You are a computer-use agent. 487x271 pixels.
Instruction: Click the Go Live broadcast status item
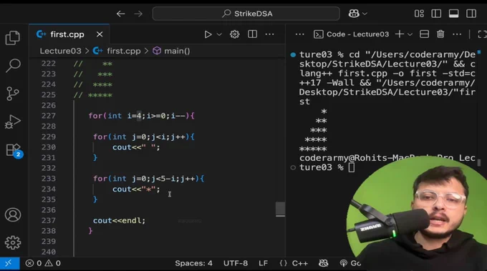351,263
